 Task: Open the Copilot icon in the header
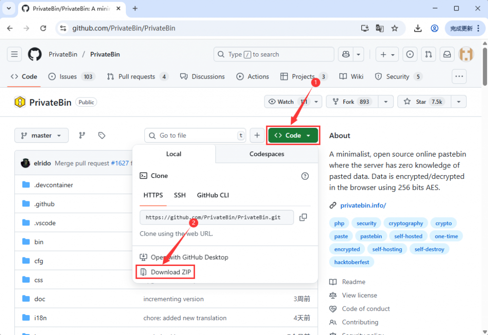coord(346,54)
